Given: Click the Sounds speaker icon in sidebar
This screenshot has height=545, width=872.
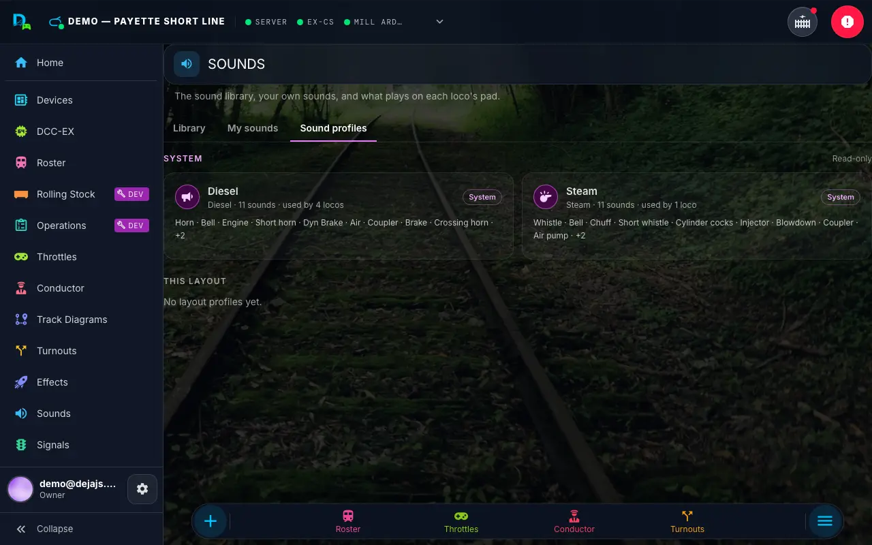Looking at the screenshot, I should (x=21, y=414).
